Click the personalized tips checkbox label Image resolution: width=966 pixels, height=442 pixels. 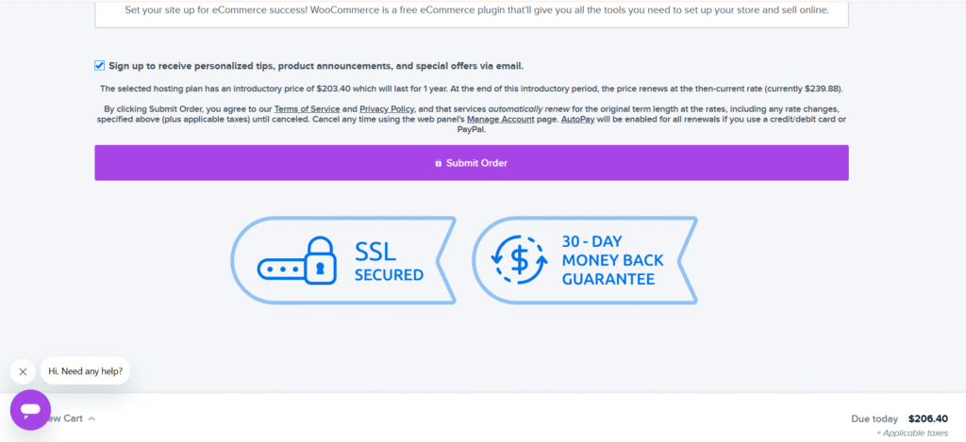(x=316, y=66)
